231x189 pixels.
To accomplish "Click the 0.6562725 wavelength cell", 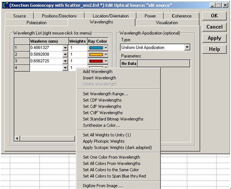I will pos(46,61).
